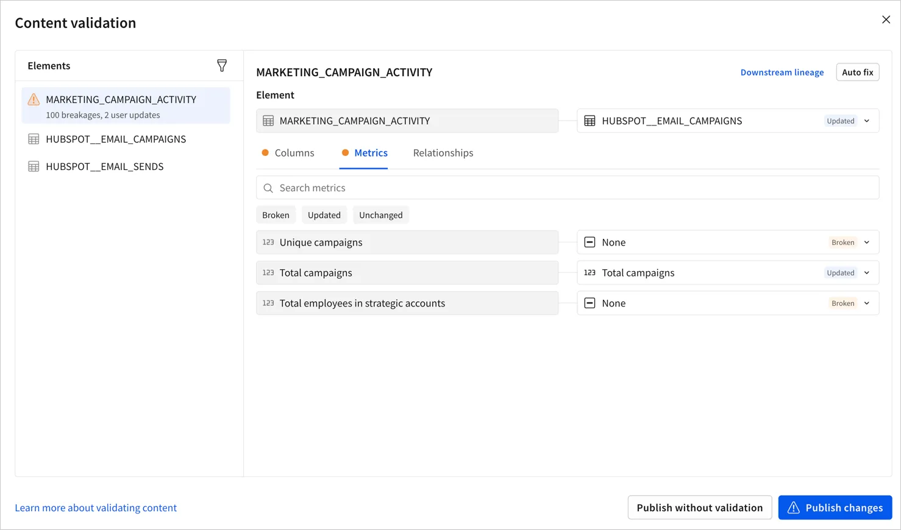Click the Total campaigns source metric row

407,273
